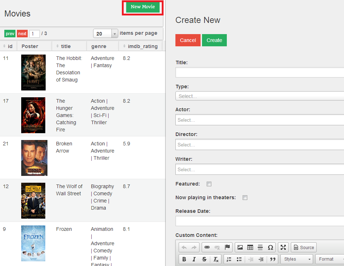Insert a link in the editor
The height and width of the screenshot is (266, 344).
pyautogui.click(x=207, y=247)
